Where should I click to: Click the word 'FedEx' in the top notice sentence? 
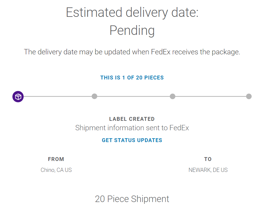pos(161,52)
